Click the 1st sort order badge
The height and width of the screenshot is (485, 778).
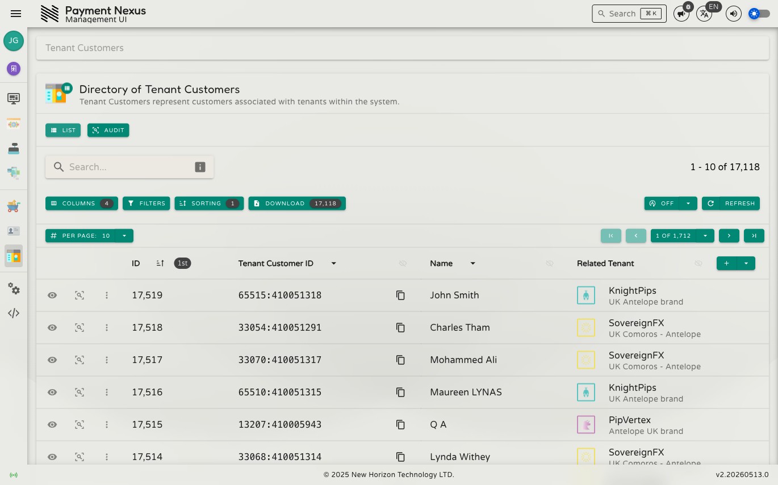[182, 263]
